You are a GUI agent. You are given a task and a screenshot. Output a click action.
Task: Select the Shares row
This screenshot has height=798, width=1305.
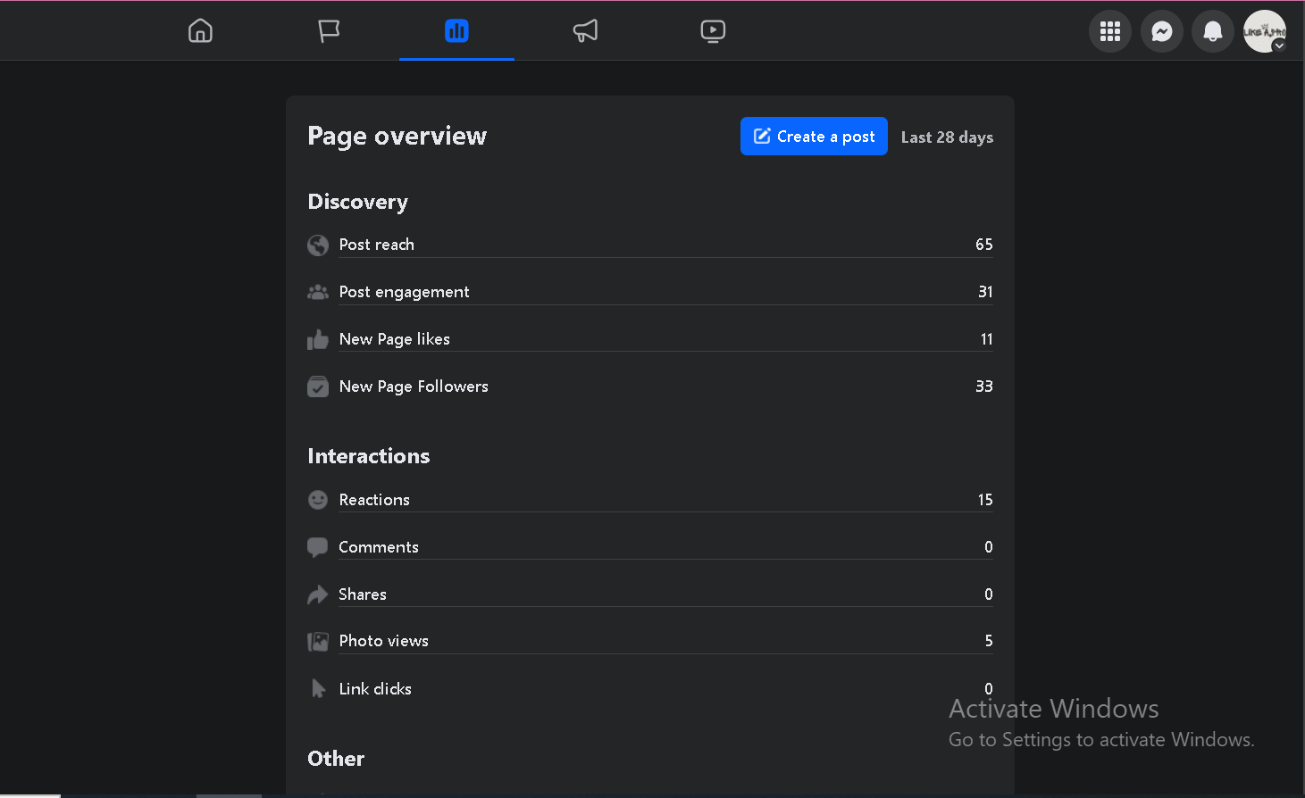(649, 594)
